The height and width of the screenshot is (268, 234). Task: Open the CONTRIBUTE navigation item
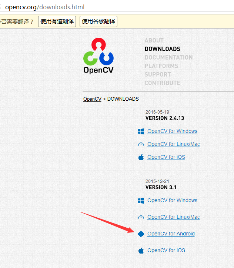pos(163,83)
